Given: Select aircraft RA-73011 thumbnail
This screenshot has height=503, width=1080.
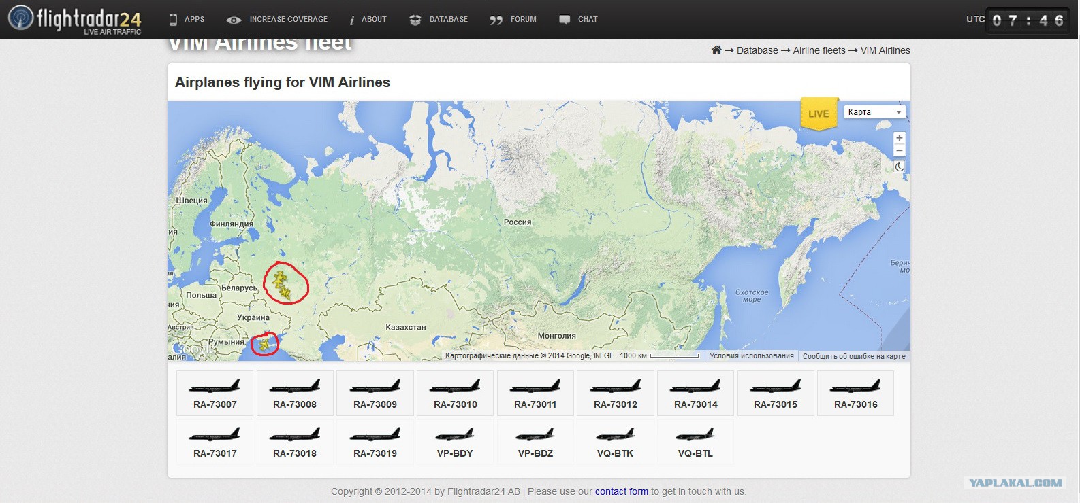Looking at the screenshot, I should [x=535, y=393].
